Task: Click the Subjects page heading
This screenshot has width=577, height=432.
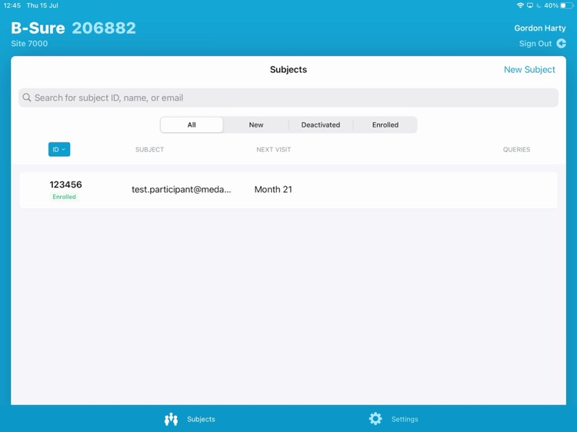Action: [x=288, y=69]
